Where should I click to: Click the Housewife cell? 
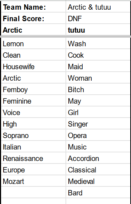pyautogui.click(x=34, y=66)
